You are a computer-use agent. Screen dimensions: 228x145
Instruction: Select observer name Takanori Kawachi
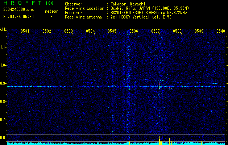click(128, 4)
